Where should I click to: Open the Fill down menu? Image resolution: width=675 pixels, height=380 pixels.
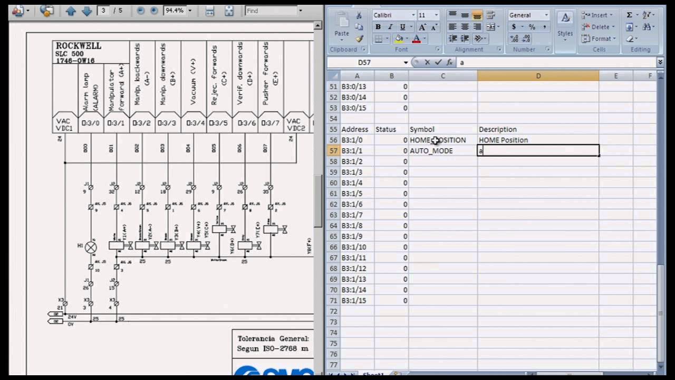(x=631, y=27)
